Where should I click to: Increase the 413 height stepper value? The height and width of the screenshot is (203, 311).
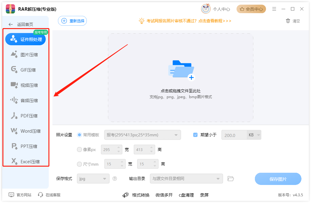point(152,148)
